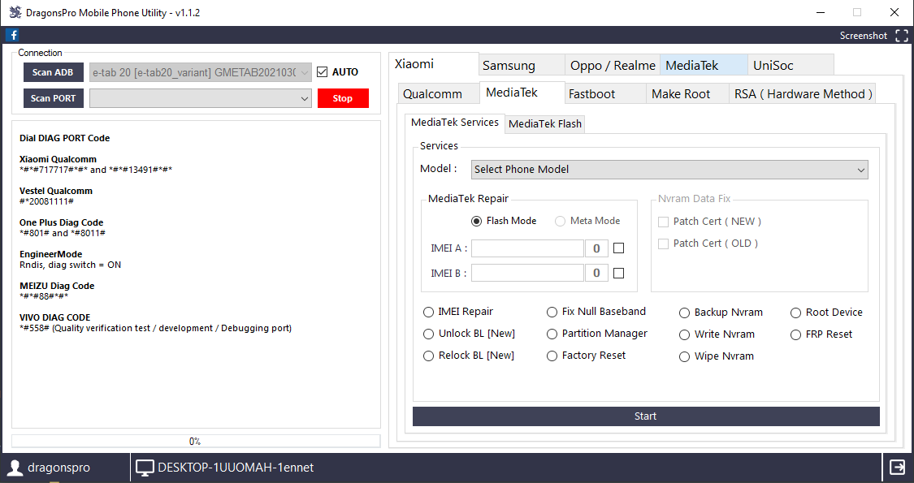Click the DESKTOP computer monitor icon
The width and height of the screenshot is (914, 483).
pos(145,468)
